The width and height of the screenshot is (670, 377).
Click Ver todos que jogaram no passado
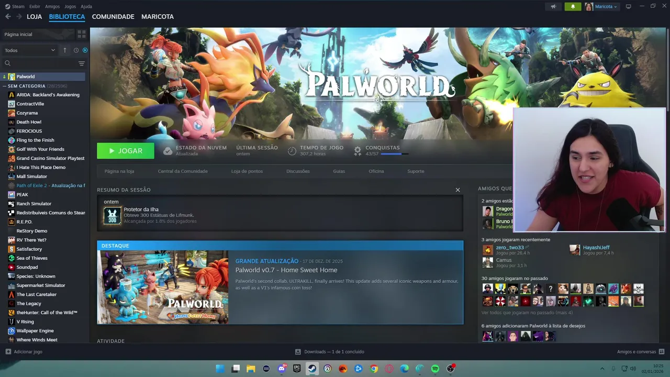click(527, 313)
